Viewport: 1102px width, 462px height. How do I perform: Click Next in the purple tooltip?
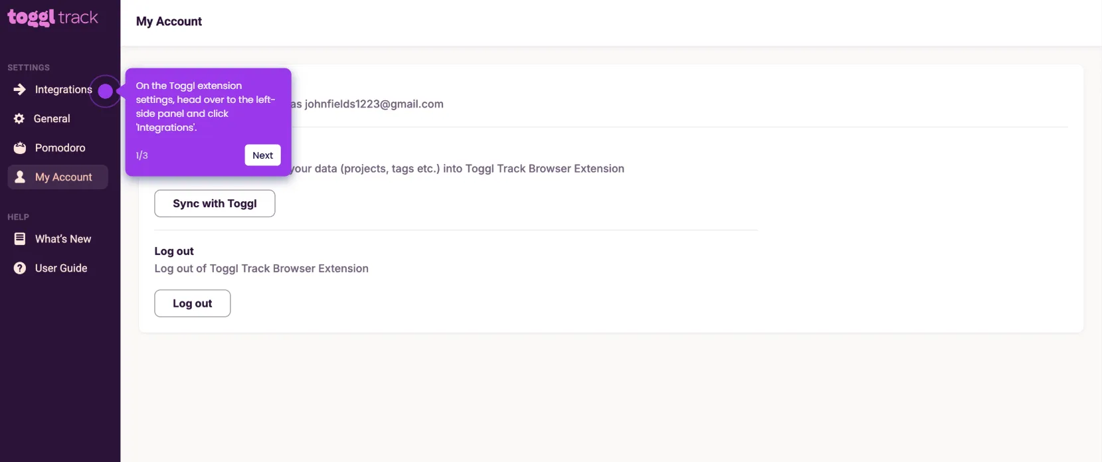[x=262, y=155]
